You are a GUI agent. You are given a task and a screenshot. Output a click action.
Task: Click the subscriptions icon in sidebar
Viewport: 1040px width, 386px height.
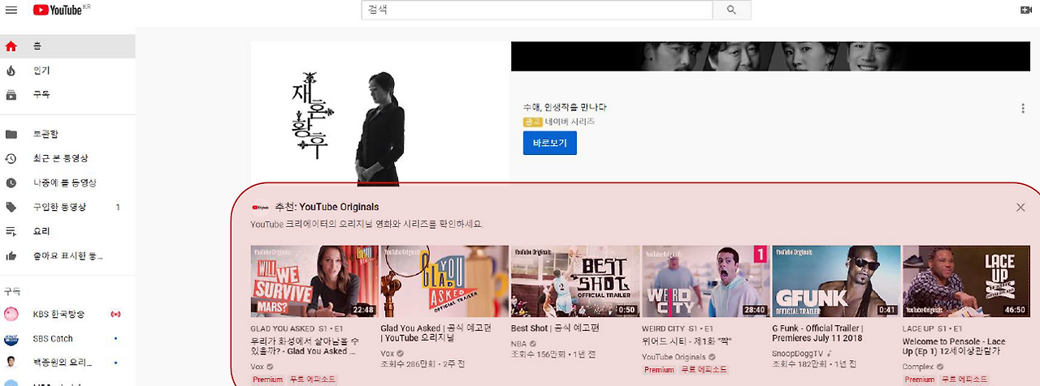[x=11, y=94]
